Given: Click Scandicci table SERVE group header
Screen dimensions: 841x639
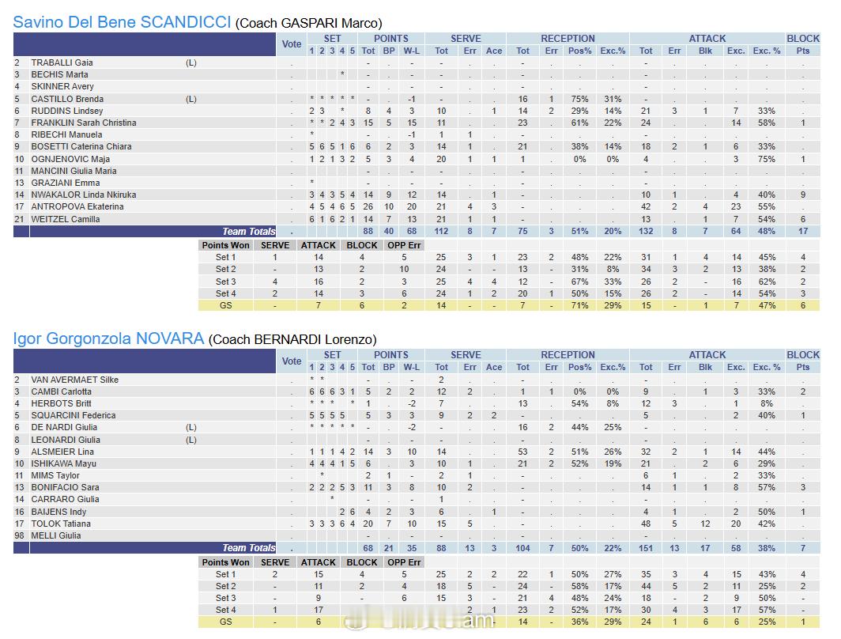Looking at the screenshot, I should coord(466,39).
